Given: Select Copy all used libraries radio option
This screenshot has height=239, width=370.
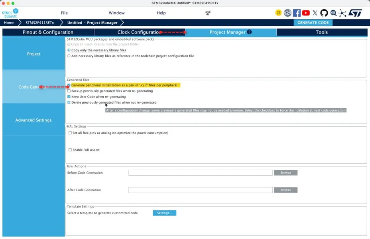Looking at the screenshot, I should [69, 44].
